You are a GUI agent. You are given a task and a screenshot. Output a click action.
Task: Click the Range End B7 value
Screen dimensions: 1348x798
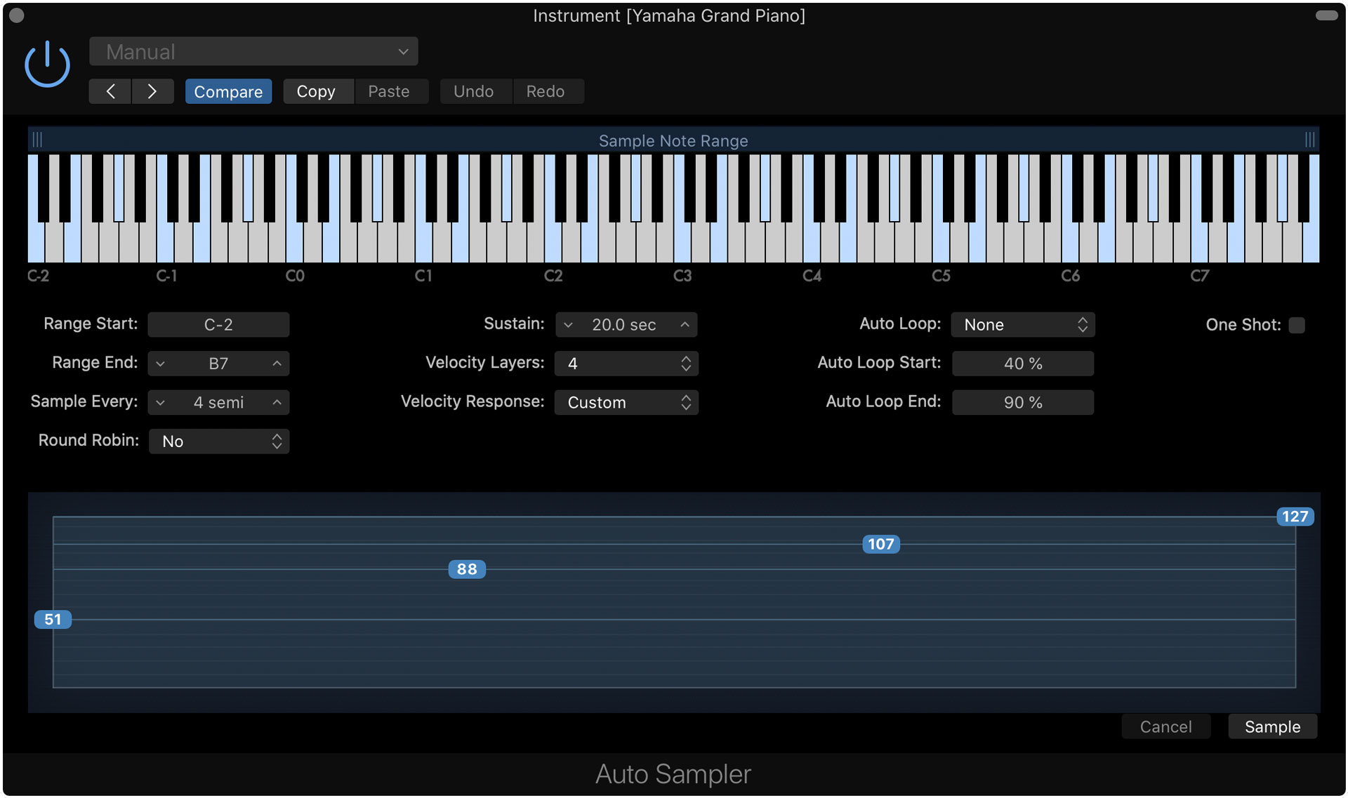pos(218,364)
